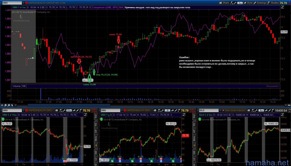Viewport: 291px width, 166px height.
Task: Click the red sell arrow marker on chart
Action: pos(79,61)
